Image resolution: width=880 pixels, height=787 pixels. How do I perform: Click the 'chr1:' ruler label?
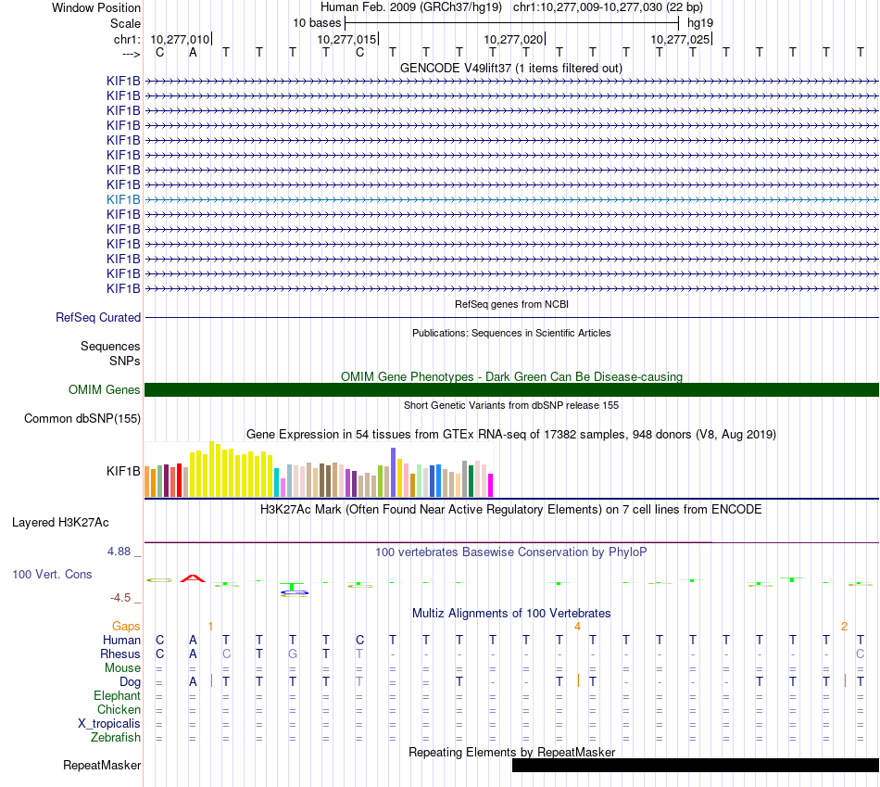[127, 39]
